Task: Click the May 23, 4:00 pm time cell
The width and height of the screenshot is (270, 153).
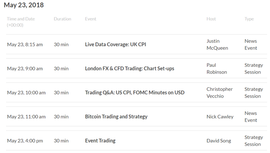Action: tap(25, 141)
